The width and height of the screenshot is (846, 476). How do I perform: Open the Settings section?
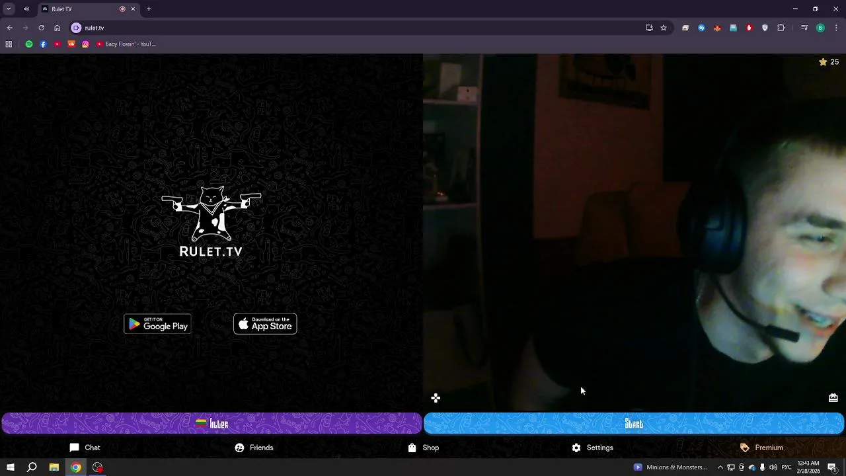(592, 448)
